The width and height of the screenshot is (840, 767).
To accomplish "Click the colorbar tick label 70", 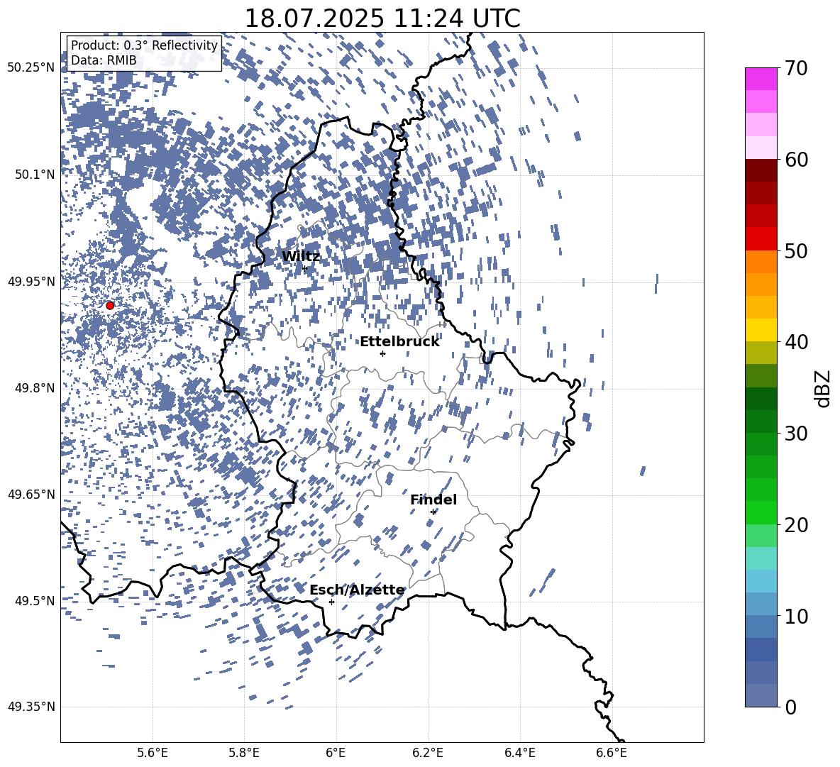I will tap(796, 69).
